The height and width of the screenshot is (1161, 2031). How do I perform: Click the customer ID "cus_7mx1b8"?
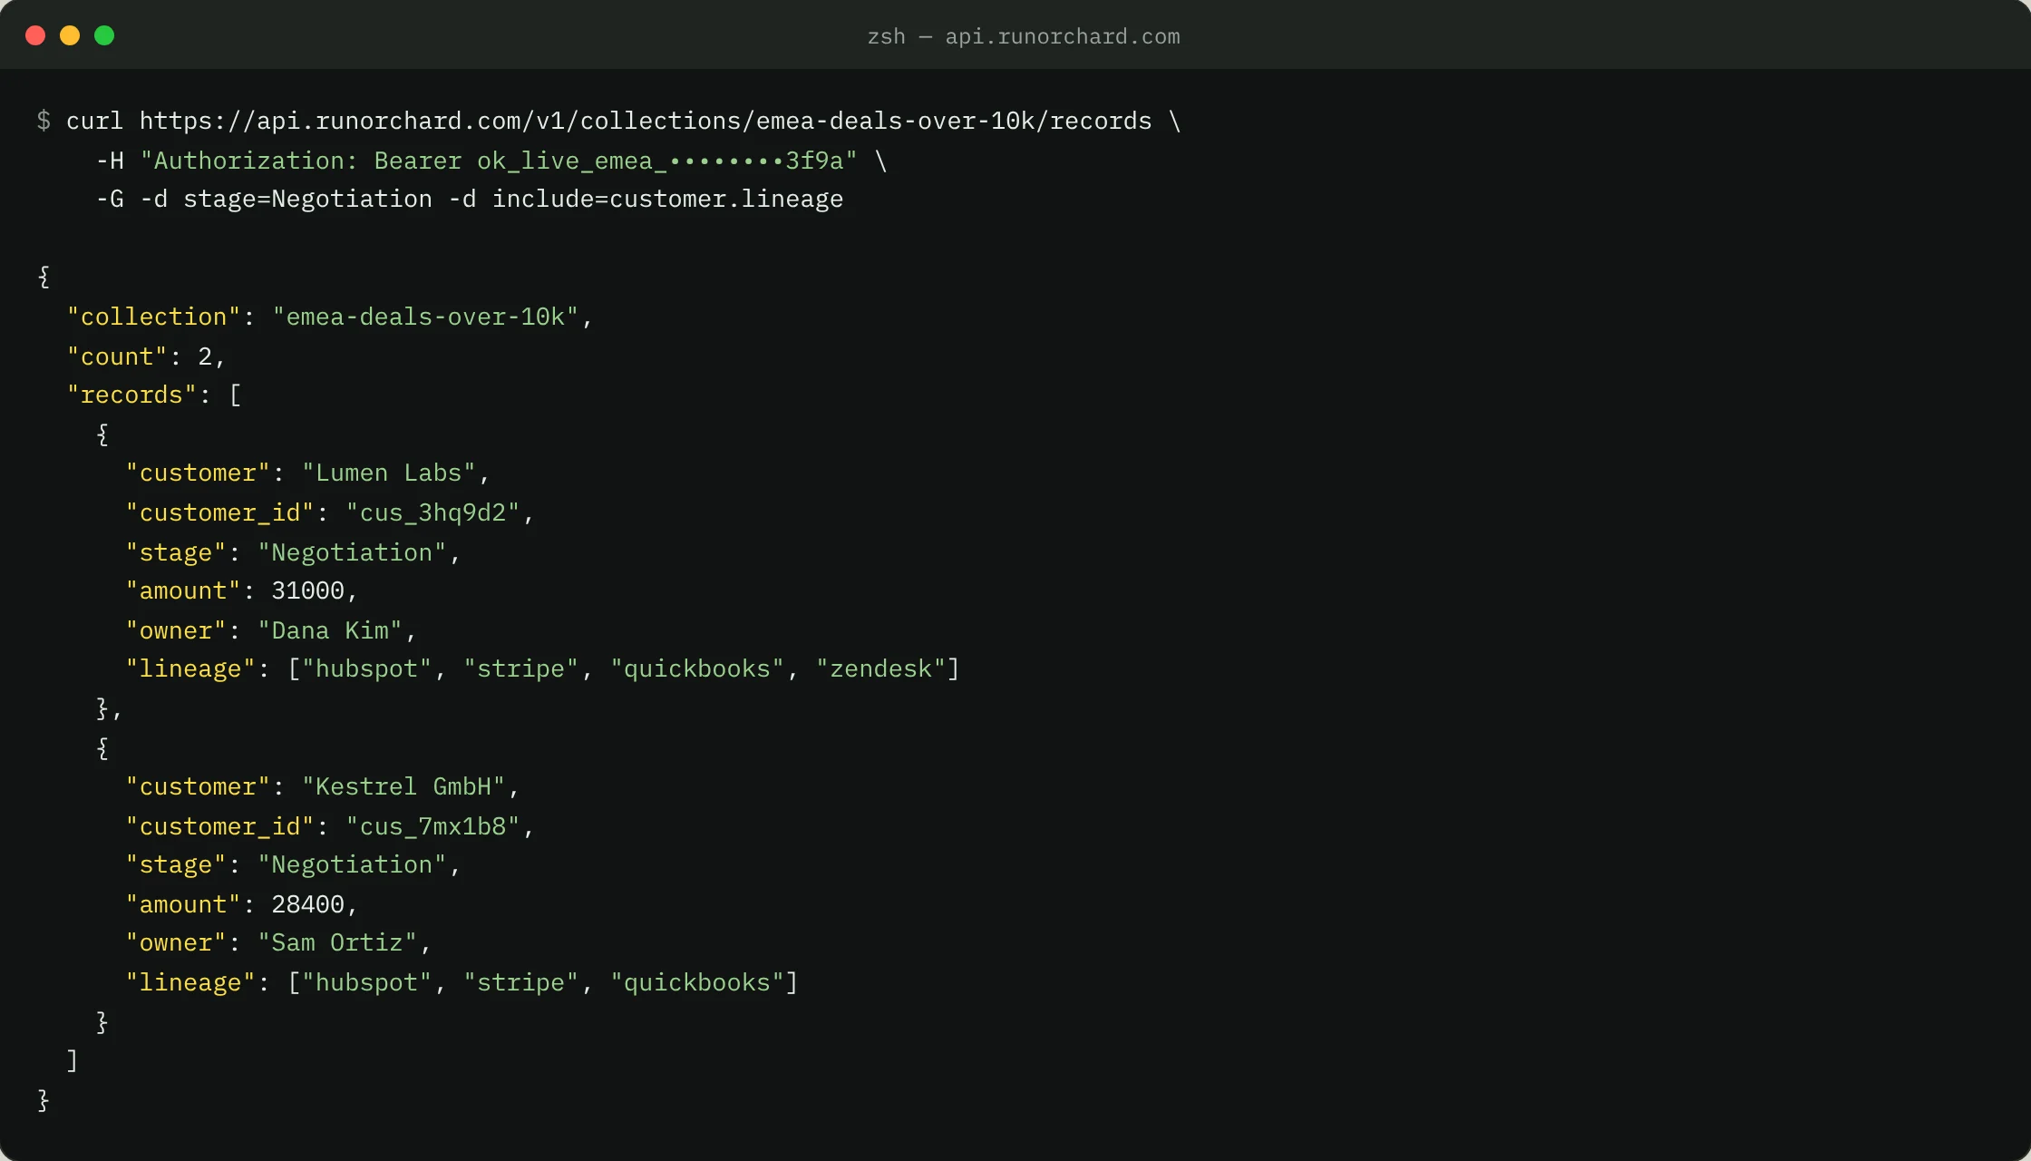[433, 826]
